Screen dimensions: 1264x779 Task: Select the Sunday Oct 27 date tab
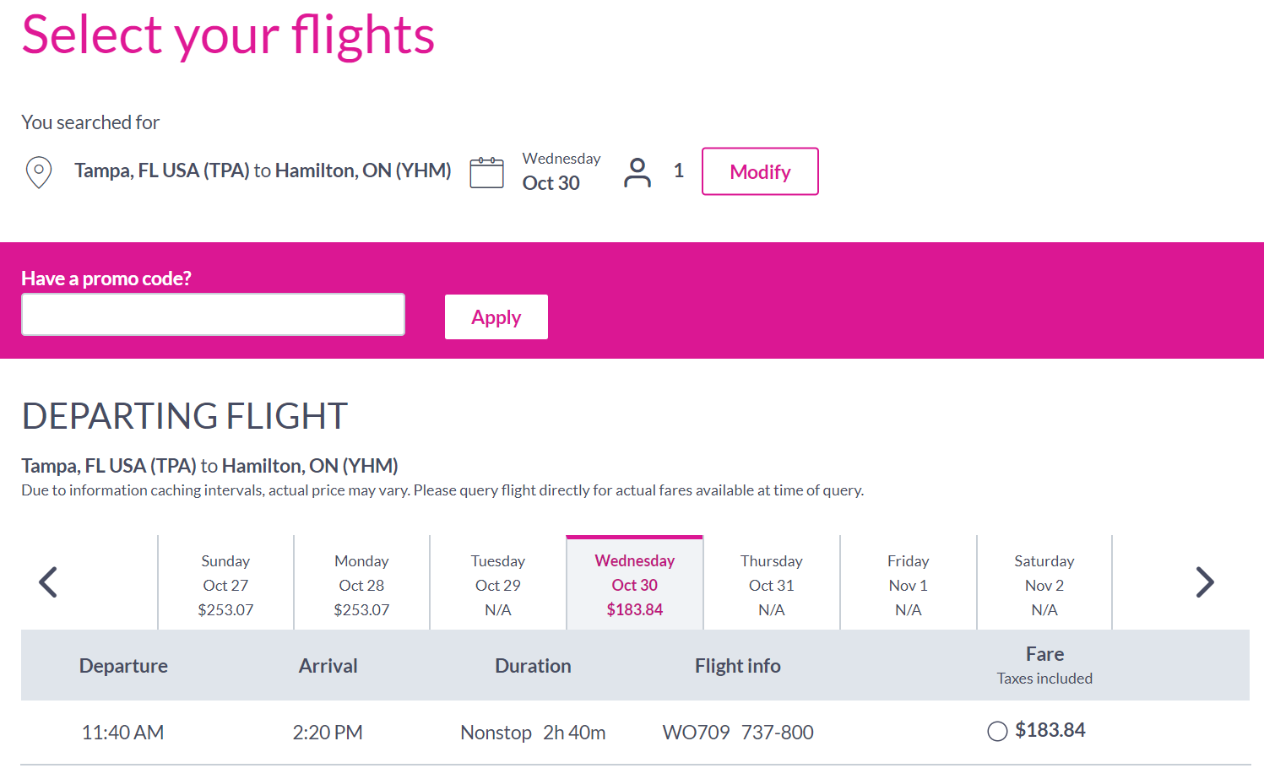tap(225, 583)
